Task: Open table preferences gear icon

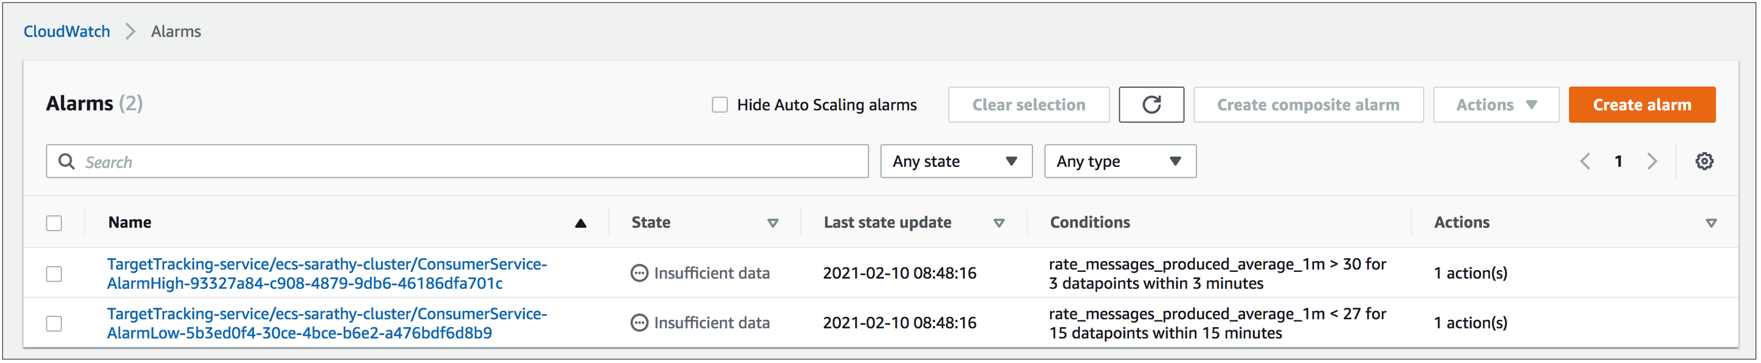Action: click(x=1704, y=161)
